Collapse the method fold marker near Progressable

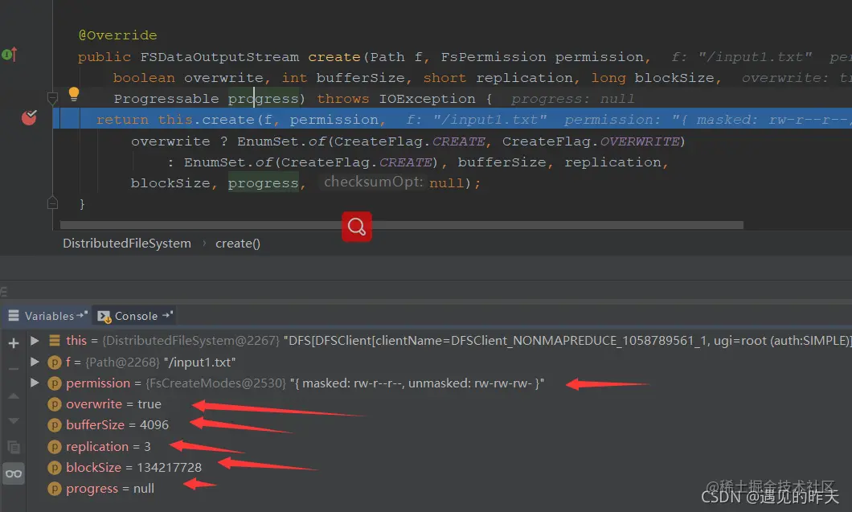coord(52,98)
